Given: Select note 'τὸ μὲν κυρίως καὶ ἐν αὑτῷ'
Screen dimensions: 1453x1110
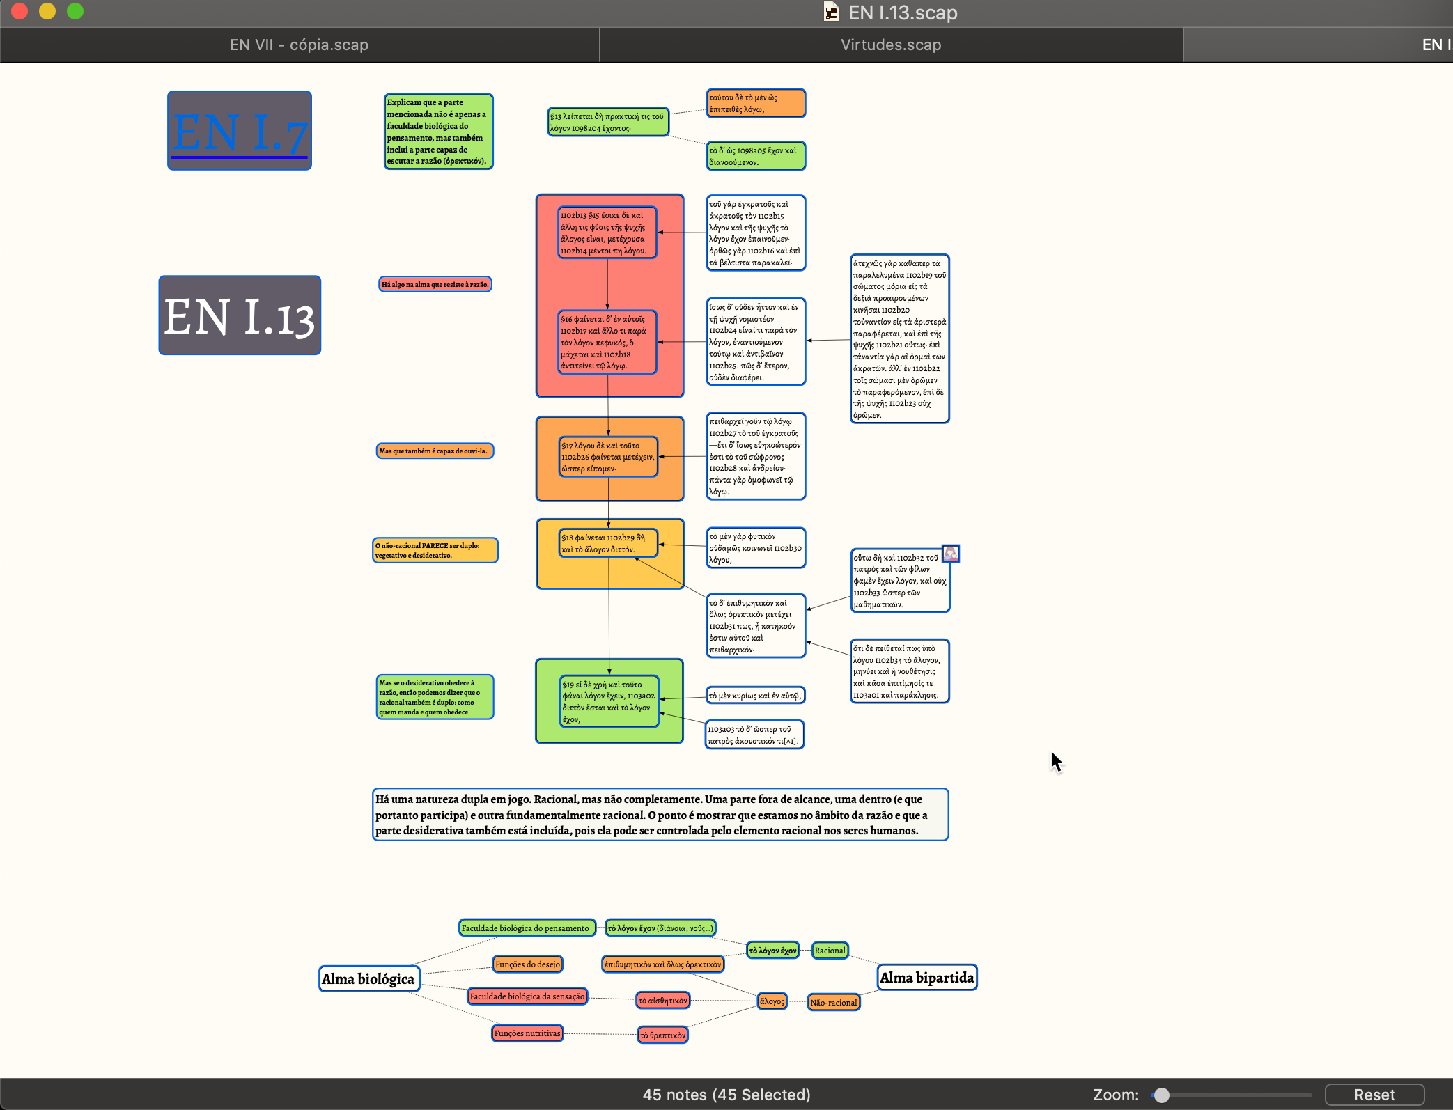Looking at the screenshot, I should 756,695.
